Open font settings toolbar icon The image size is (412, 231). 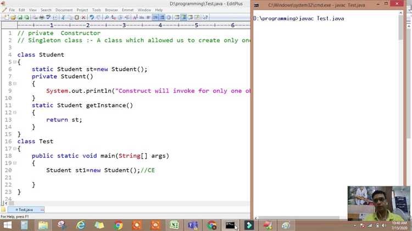click(x=135, y=18)
